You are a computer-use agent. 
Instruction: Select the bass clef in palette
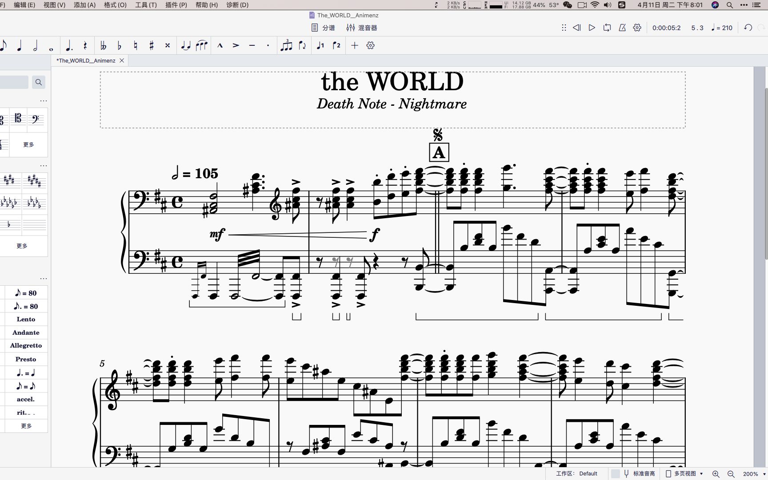click(36, 119)
